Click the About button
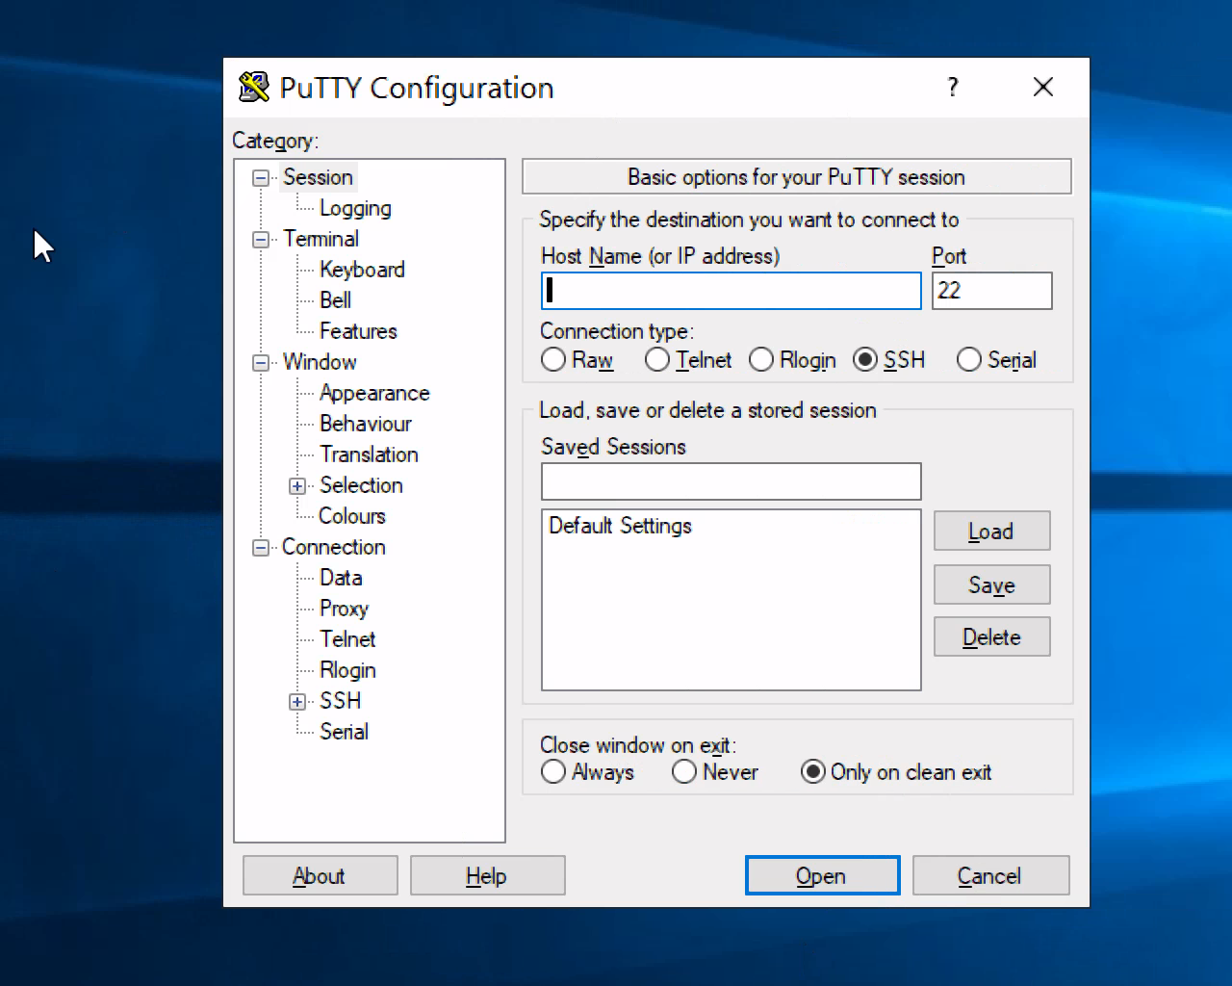 click(x=320, y=876)
